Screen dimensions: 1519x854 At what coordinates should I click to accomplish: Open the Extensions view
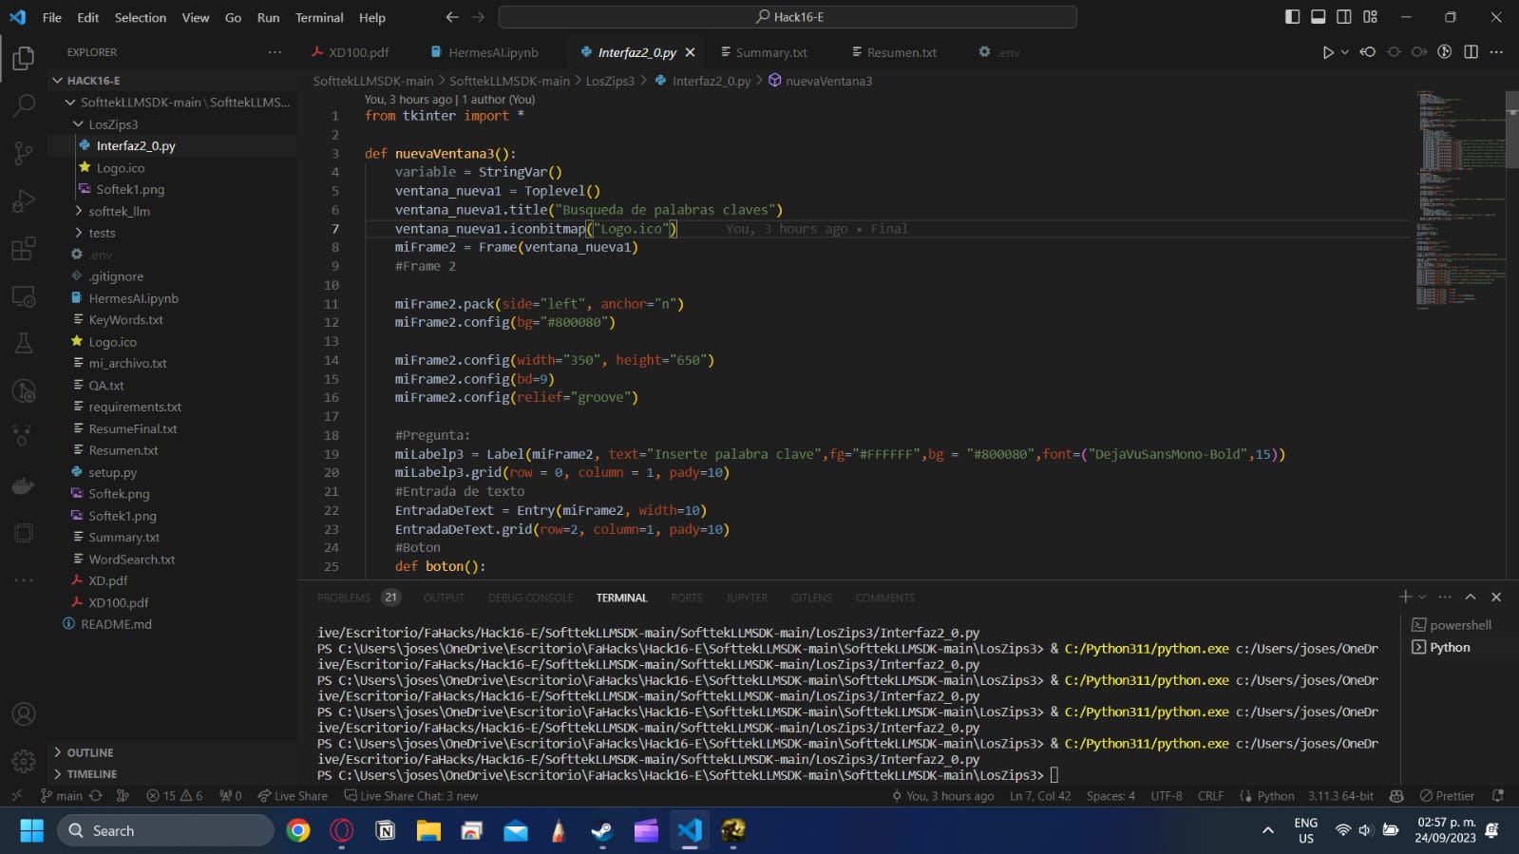[24, 249]
